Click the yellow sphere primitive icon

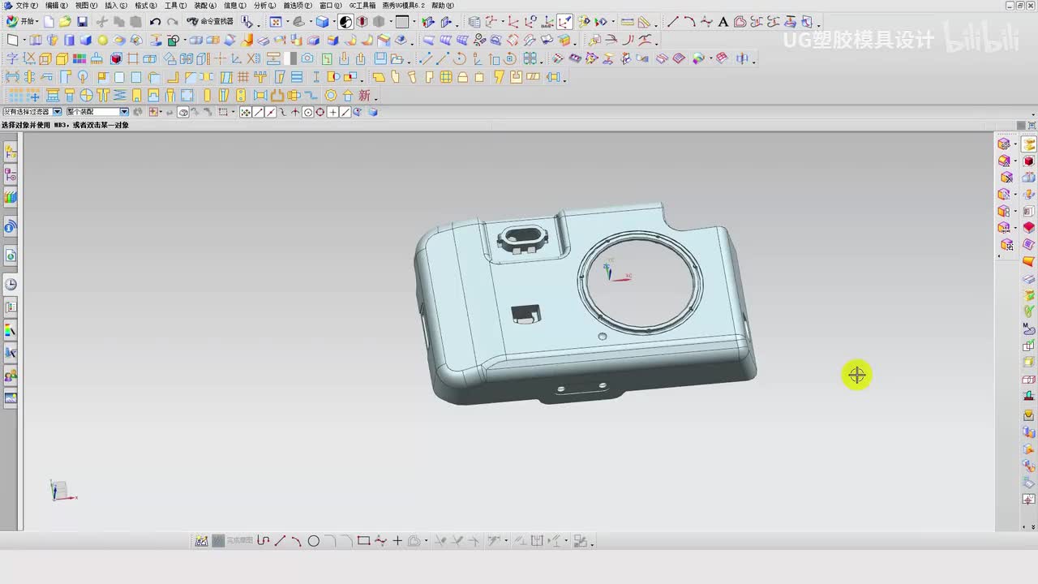pyautogui.click(x=103, y=40)
